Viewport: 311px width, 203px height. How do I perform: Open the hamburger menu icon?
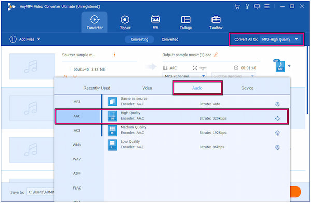click(x=267, y=6)
